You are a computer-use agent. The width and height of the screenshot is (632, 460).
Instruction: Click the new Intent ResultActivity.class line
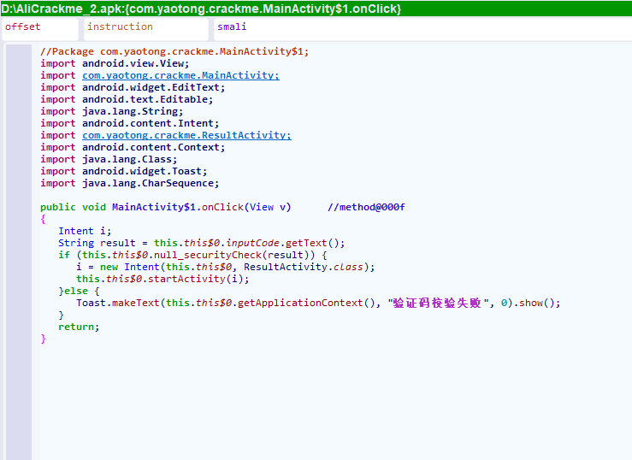(x=225, y=267)
